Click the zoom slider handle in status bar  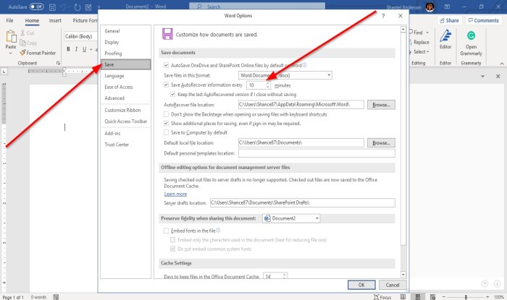pos(466,297)
